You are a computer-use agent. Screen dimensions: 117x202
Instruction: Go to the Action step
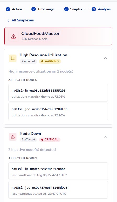click(14, 9)
